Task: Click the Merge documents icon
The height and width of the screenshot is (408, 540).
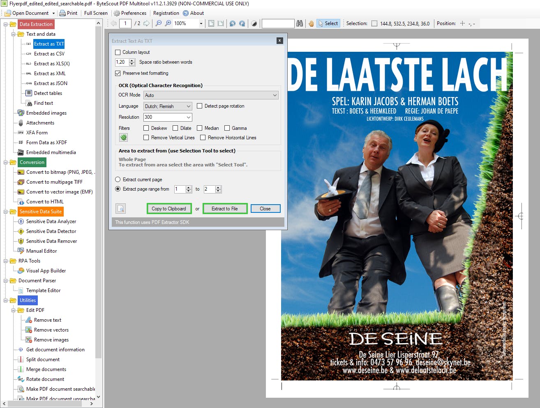Action: click(21, 369)
